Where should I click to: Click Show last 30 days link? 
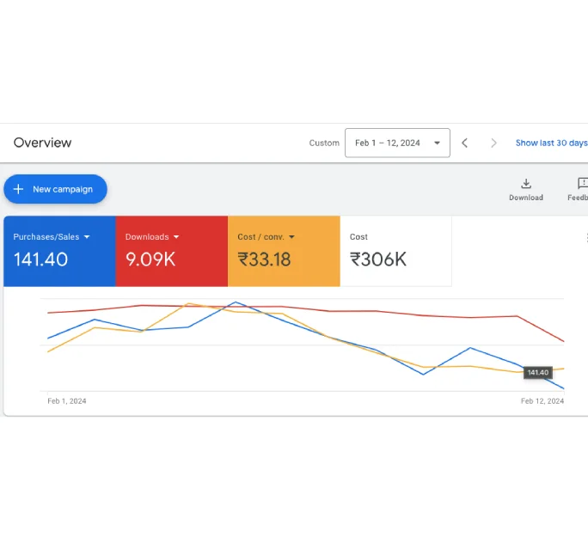tap(551, 143)
